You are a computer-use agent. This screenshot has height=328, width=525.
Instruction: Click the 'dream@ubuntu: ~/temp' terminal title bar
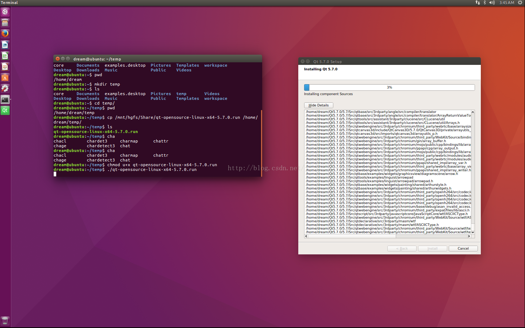point(158,59)
